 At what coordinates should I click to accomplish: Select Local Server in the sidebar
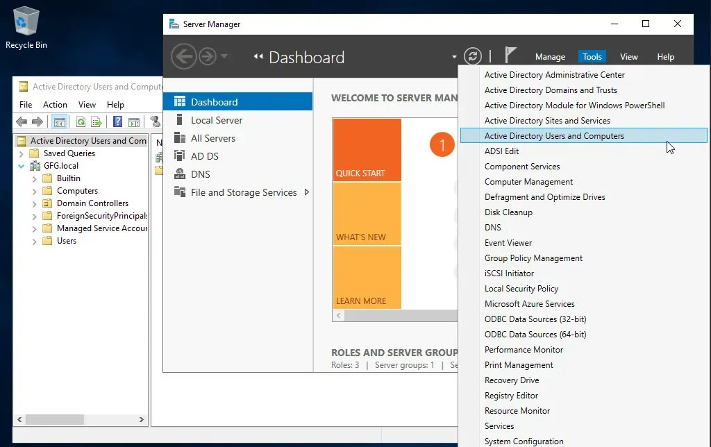coord(237,120)
